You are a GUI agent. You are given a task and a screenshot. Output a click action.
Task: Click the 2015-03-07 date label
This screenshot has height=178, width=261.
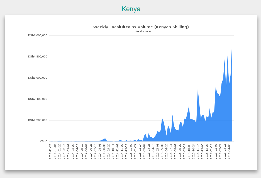click(x=144, y=151)
